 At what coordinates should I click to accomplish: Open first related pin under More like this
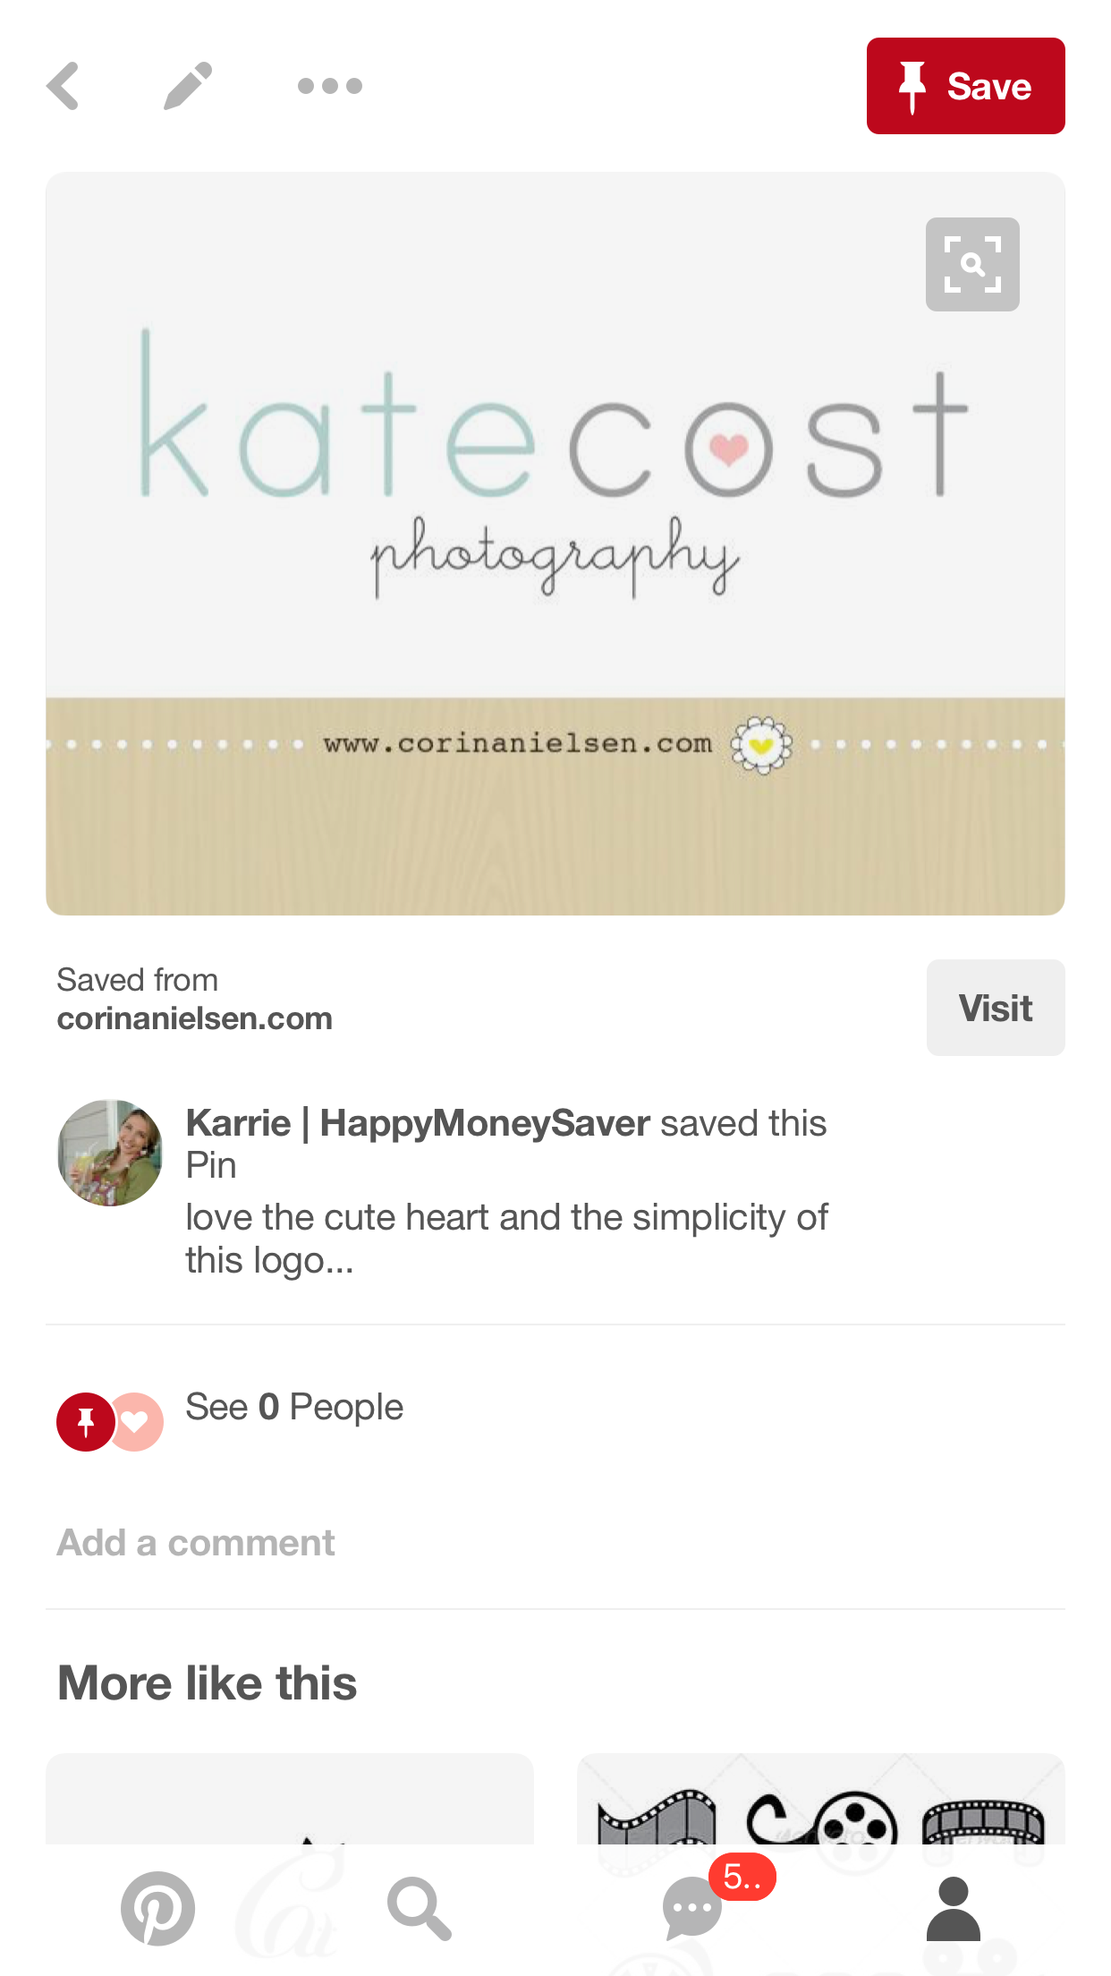(290, 1799)
